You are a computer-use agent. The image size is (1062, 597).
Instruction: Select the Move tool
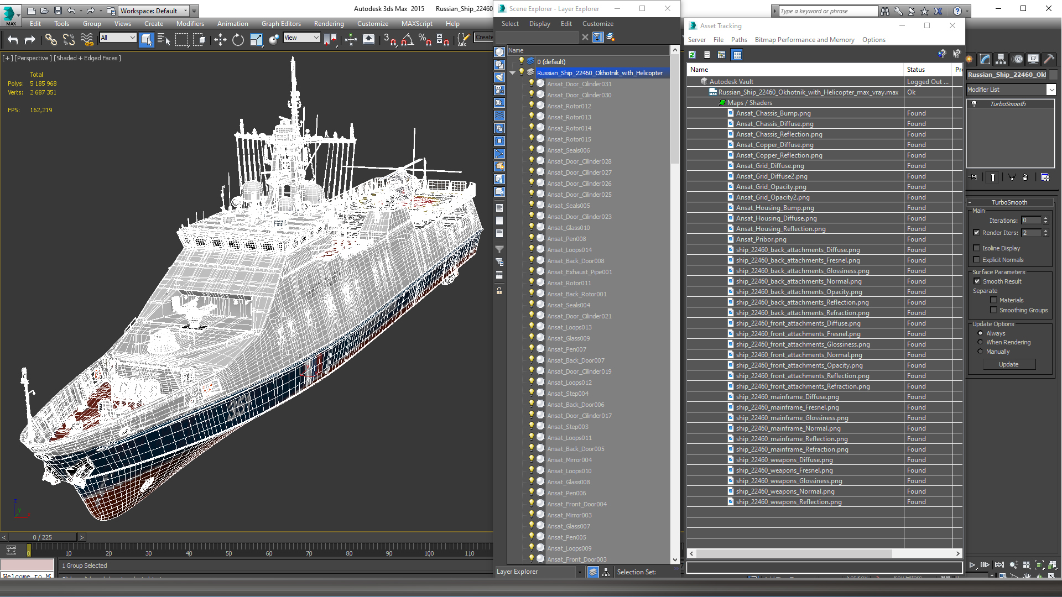coord(220,39)
